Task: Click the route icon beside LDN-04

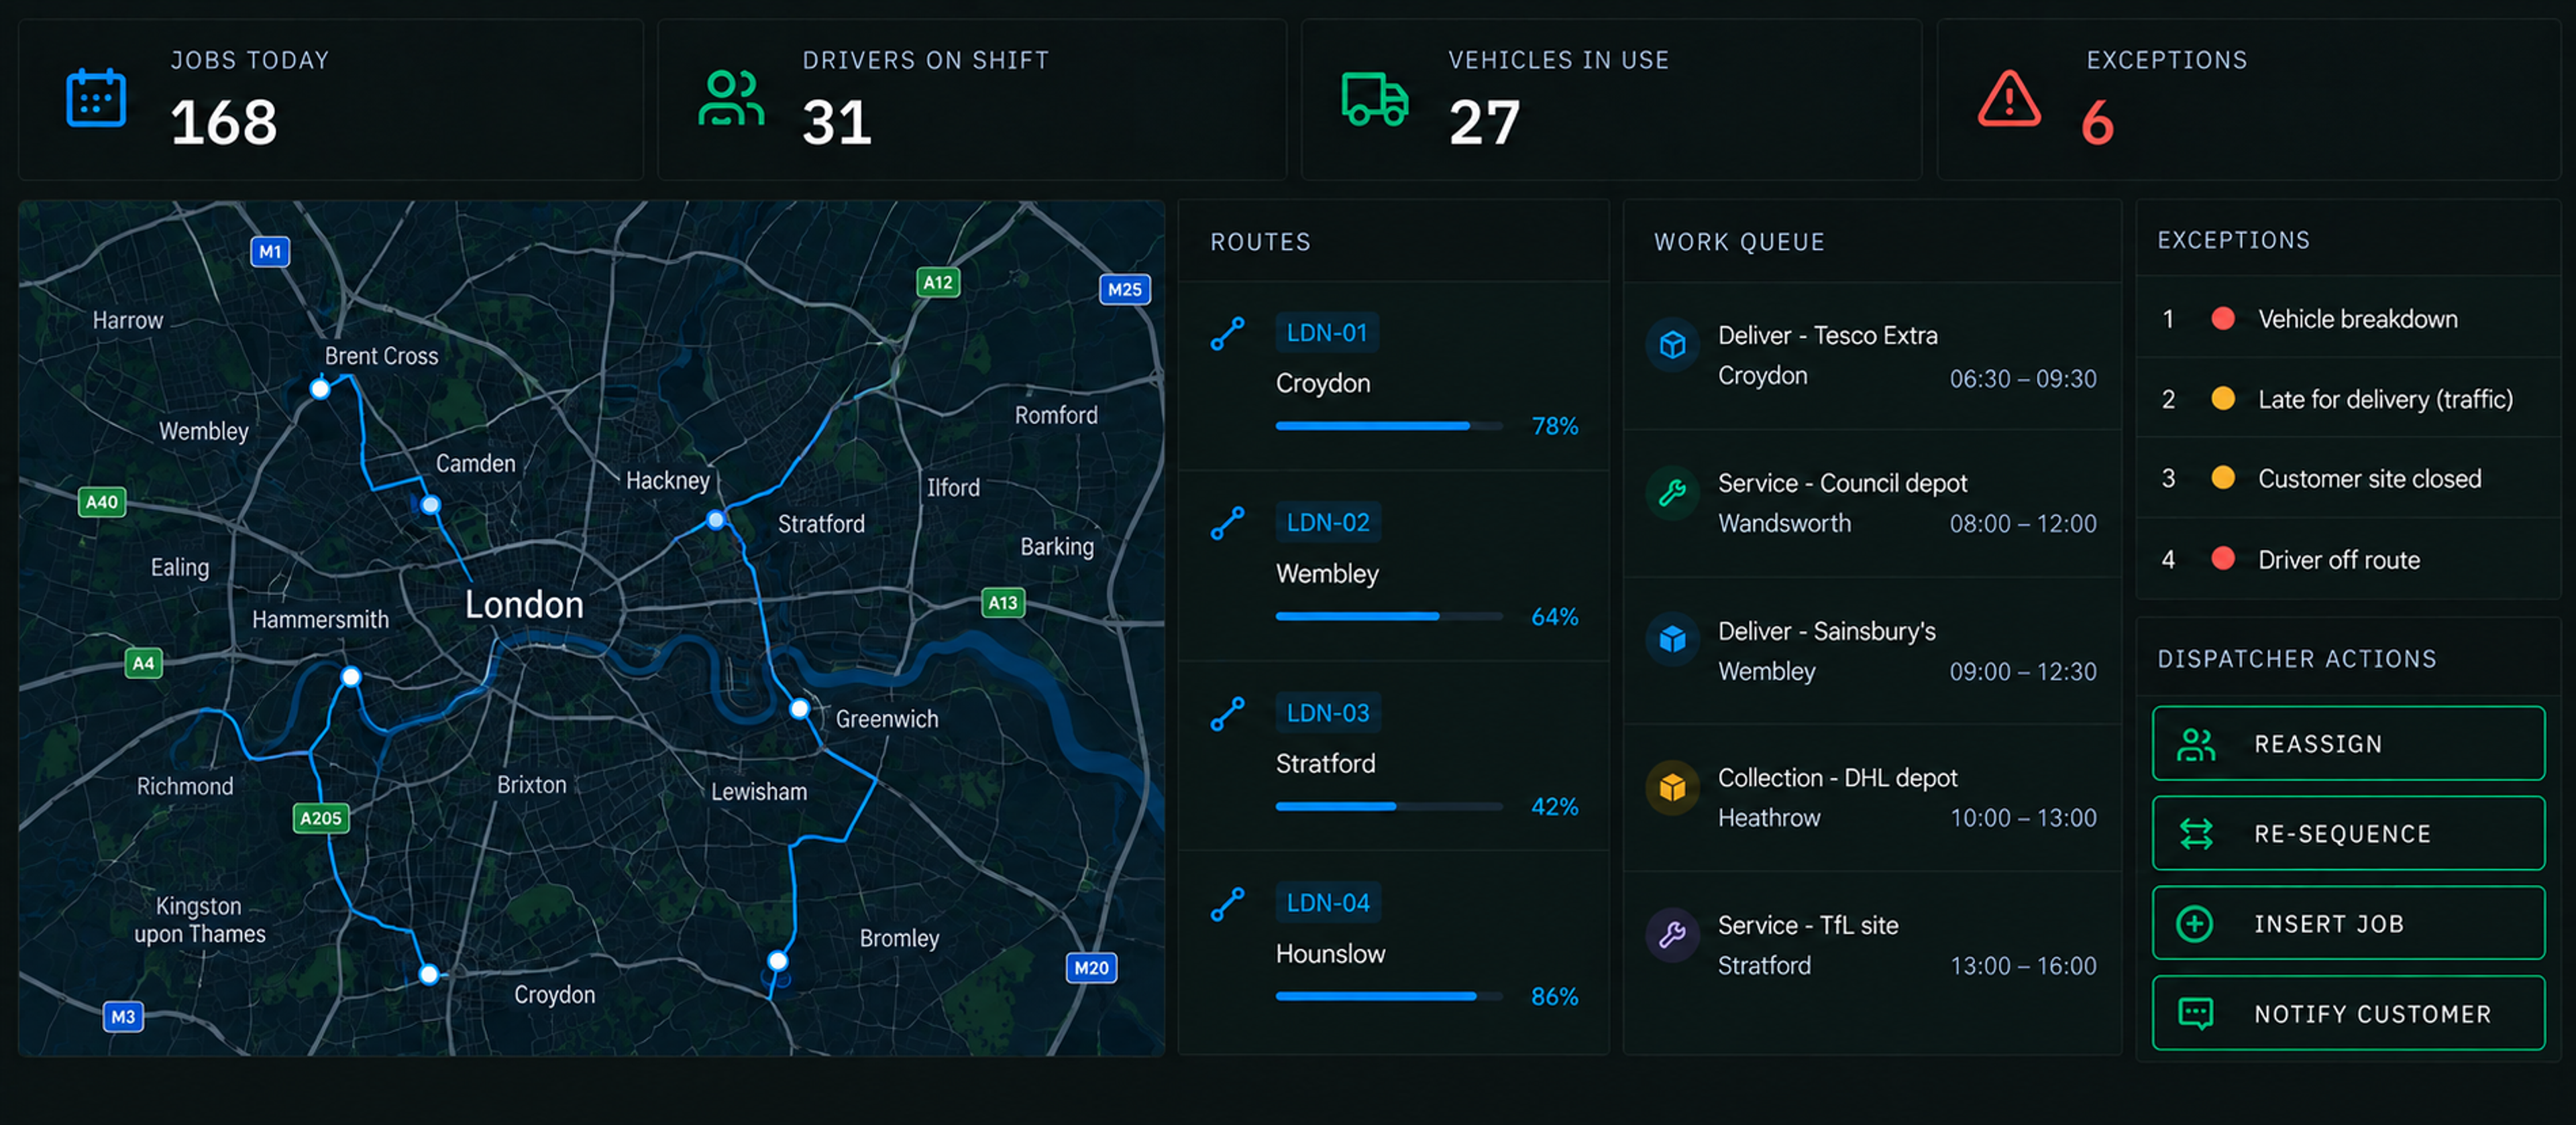Action: tap(1227, 904)
